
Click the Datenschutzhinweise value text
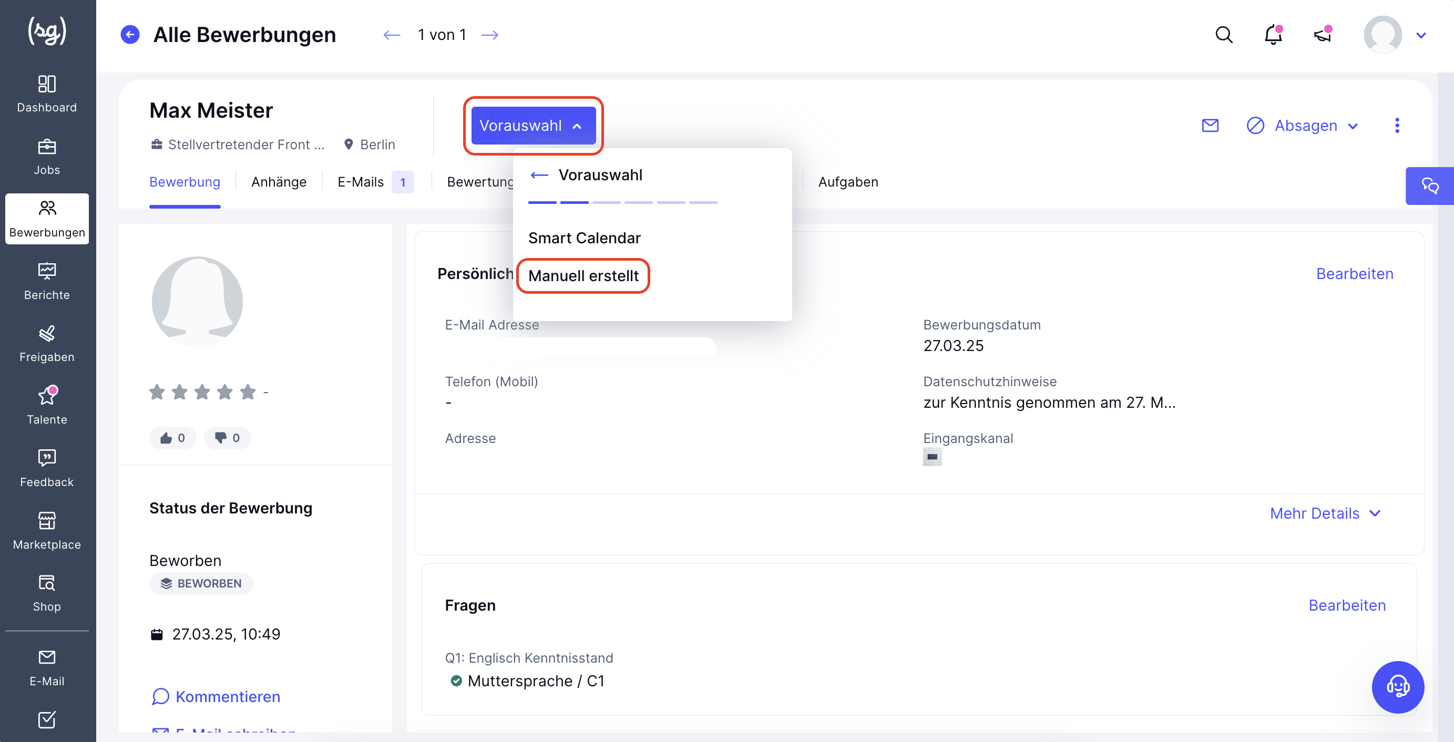pyautogui.click(x=1049, y=403)
